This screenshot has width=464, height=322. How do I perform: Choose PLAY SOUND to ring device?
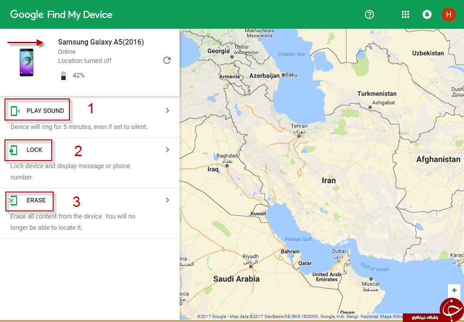(45, 111)
